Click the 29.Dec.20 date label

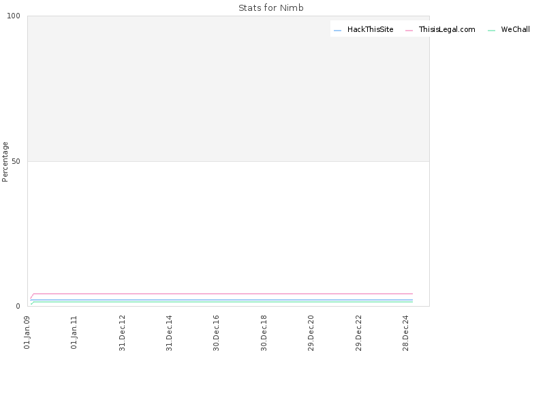pyautogui.click(x=311, y=333)
